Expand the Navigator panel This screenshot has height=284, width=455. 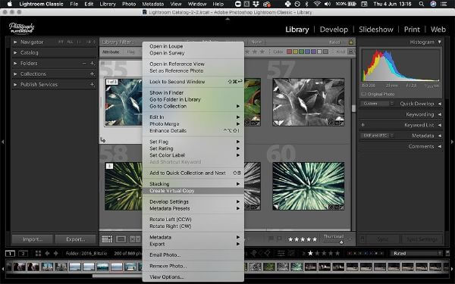click(15, 42)
